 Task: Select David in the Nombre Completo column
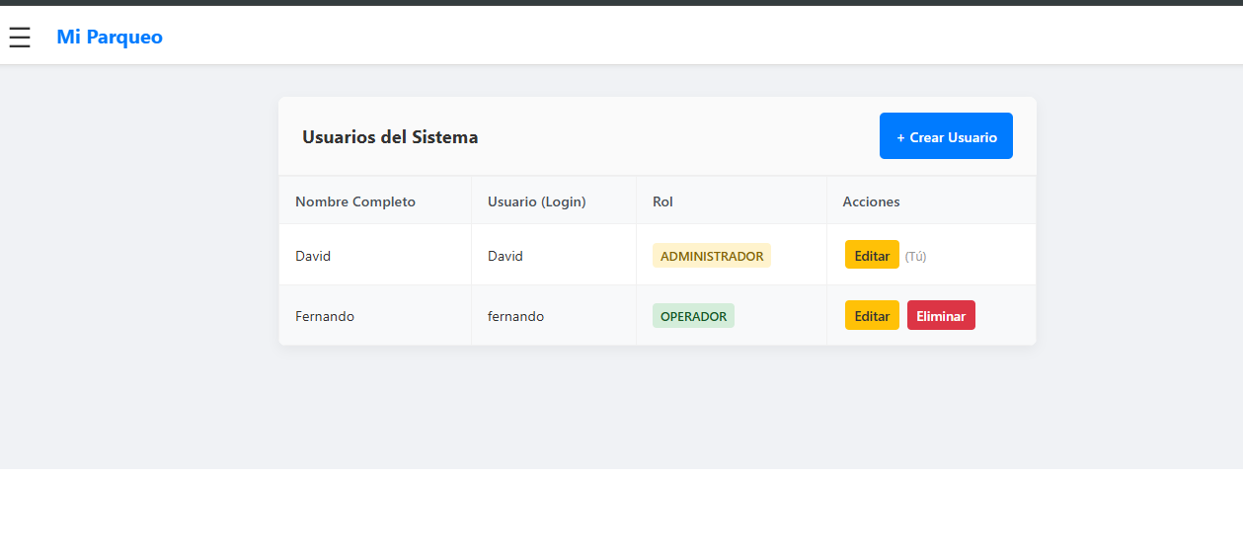(313, 256)
